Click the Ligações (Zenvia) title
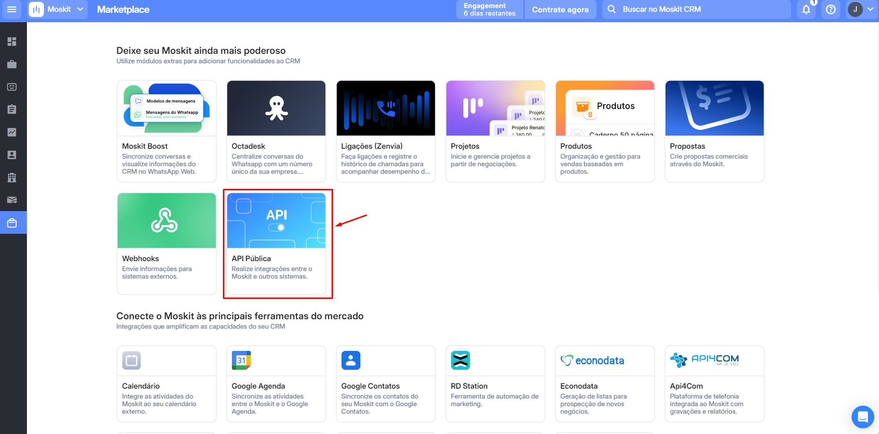Viewport: 879px width, 434px height. (372, 146)
